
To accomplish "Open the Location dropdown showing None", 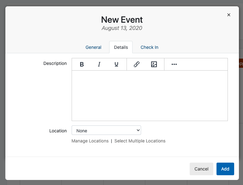I will tap(106, 130).
